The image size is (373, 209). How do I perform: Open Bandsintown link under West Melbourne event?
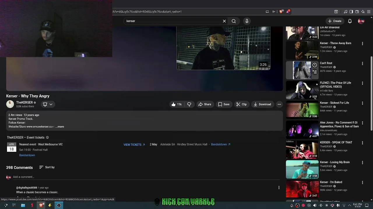[x=27, y=155]
